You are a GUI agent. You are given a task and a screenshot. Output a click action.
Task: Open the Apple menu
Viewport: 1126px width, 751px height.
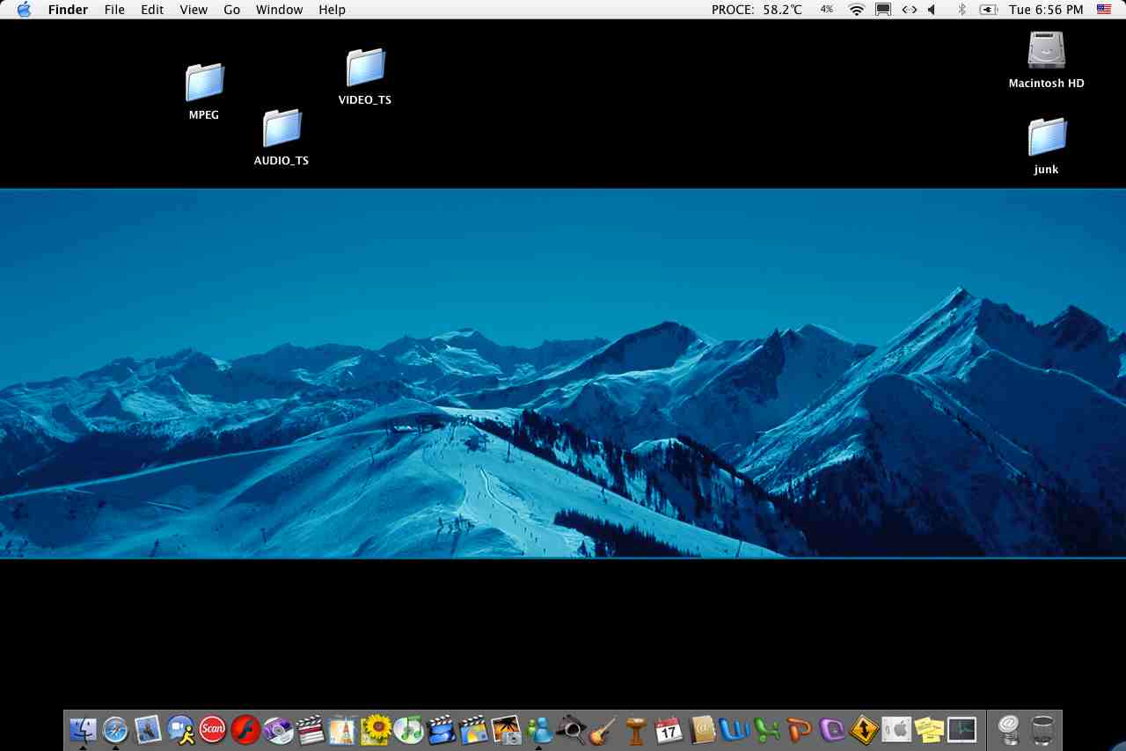point(24,10)
